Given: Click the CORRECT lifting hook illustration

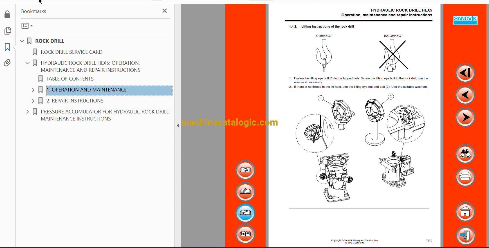Looking at the screenshot, I should (x=324, y=55).
